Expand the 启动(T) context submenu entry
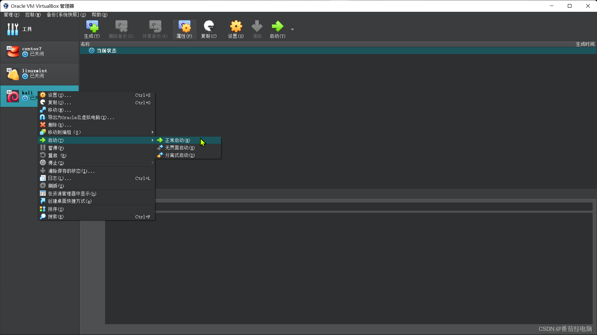The height and width of the screenshot is (335, 597). [96, 140]
